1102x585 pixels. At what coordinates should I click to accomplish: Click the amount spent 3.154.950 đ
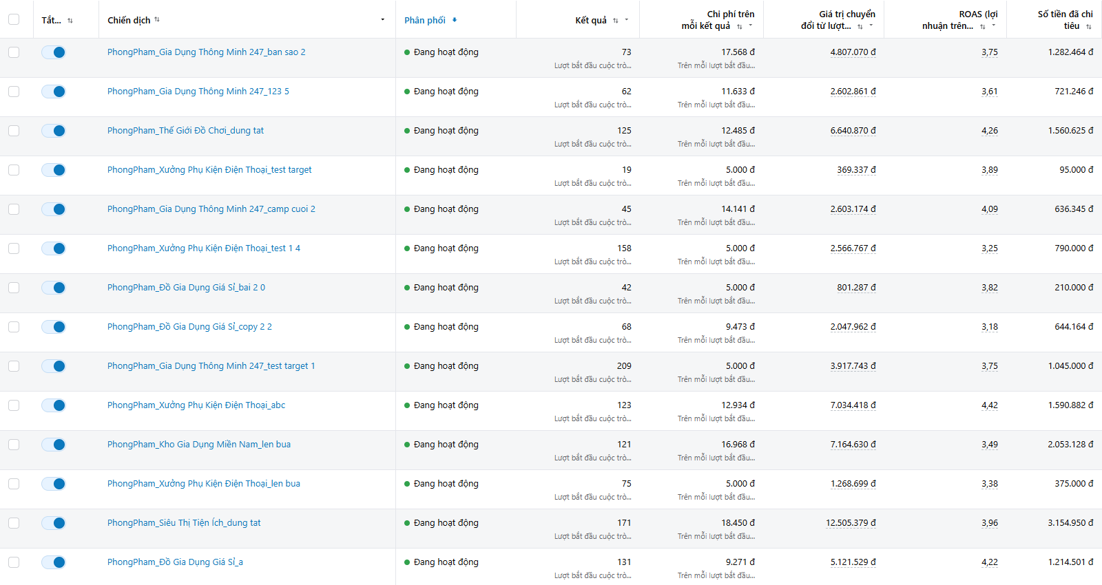pyautogui.click(x=1071, y=523)
